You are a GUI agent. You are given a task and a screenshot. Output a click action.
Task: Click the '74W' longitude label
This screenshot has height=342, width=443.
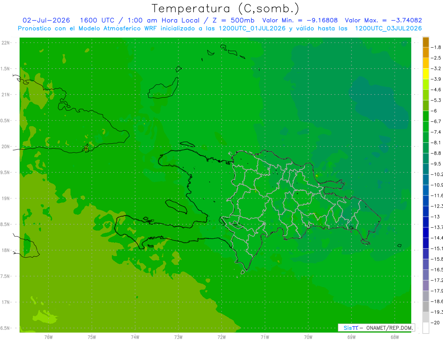point(135,337)
